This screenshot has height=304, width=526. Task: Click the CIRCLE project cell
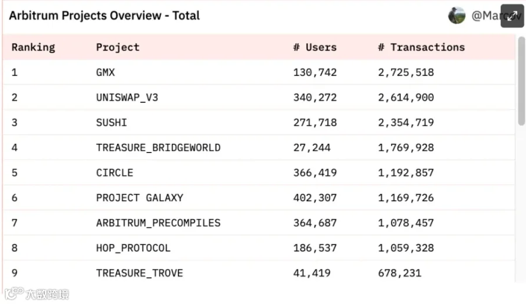[x=115, y=173]
